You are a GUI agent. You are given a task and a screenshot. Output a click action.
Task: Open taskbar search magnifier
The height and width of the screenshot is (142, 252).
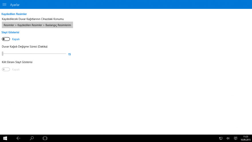[x=32, y=138]
